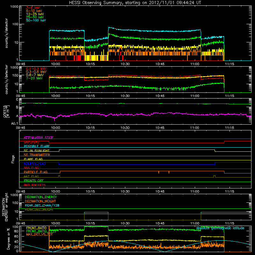Select the ATTENUATOR_STATE flag label

tap(39, 138)
